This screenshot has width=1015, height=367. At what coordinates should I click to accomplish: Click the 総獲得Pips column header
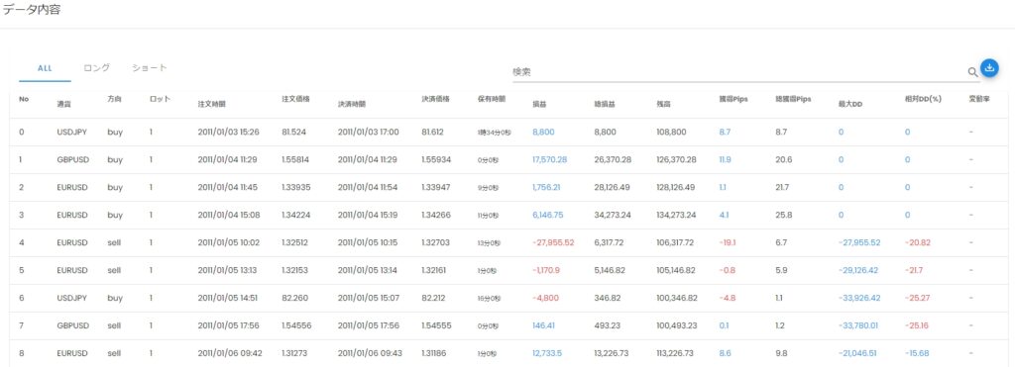click(793, 99)
